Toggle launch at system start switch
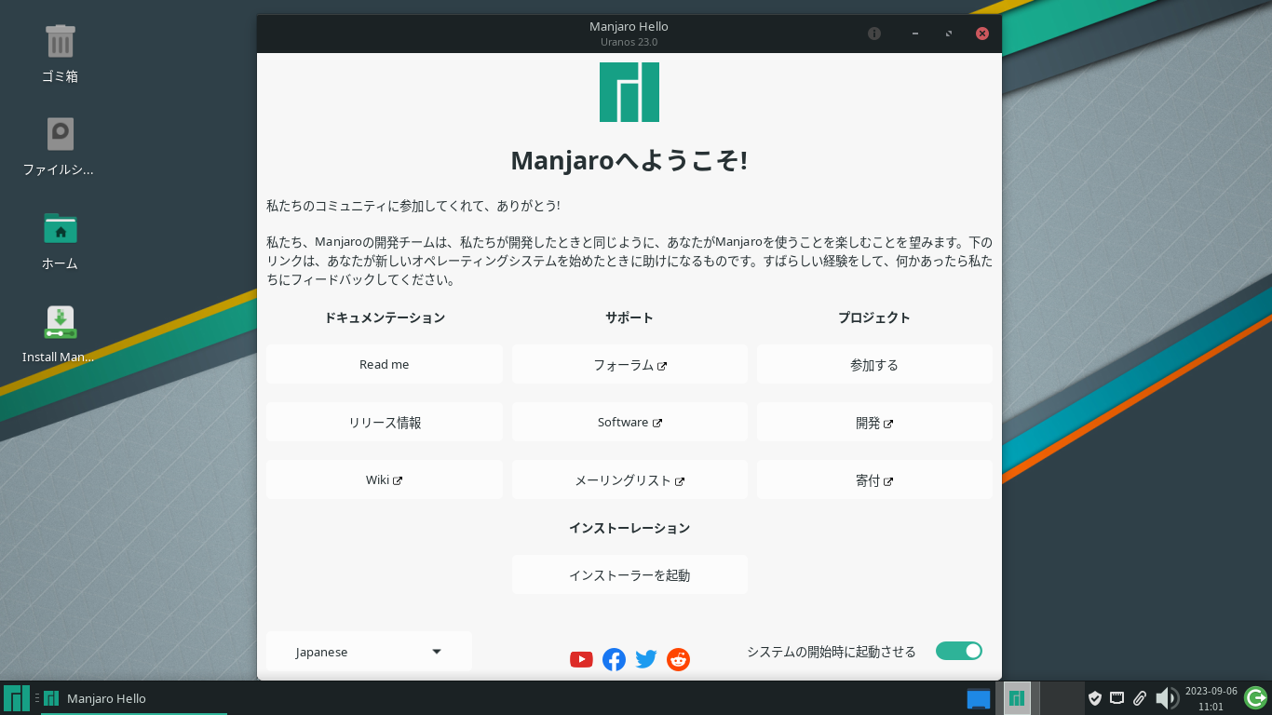The image size is (1272, 715). [959, 651]
